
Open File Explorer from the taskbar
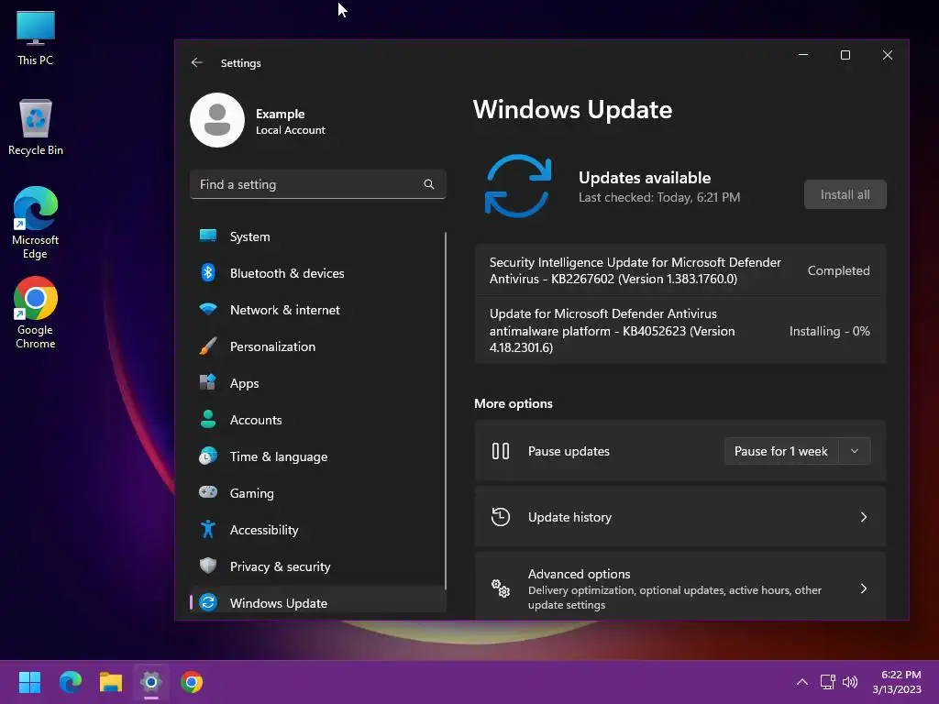[x=111, y=682]
